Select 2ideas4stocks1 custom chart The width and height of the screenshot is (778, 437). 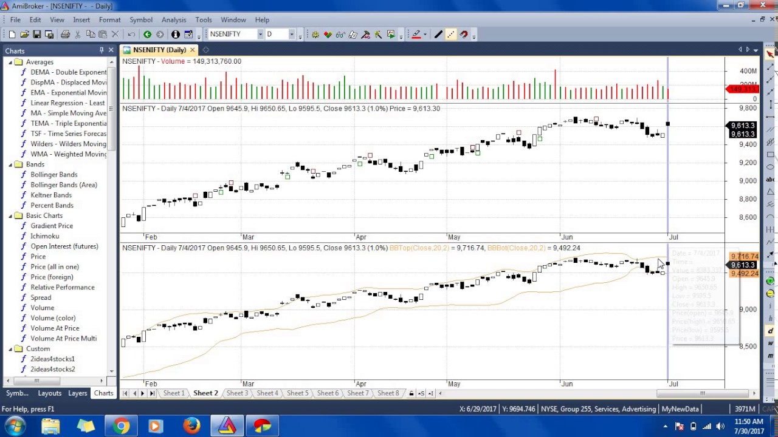(x=53, y=359)
